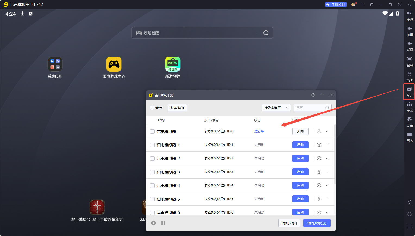Click the 批量操作 batch operations button
Screen dimensions: 415x236
(x=177, y=108)
